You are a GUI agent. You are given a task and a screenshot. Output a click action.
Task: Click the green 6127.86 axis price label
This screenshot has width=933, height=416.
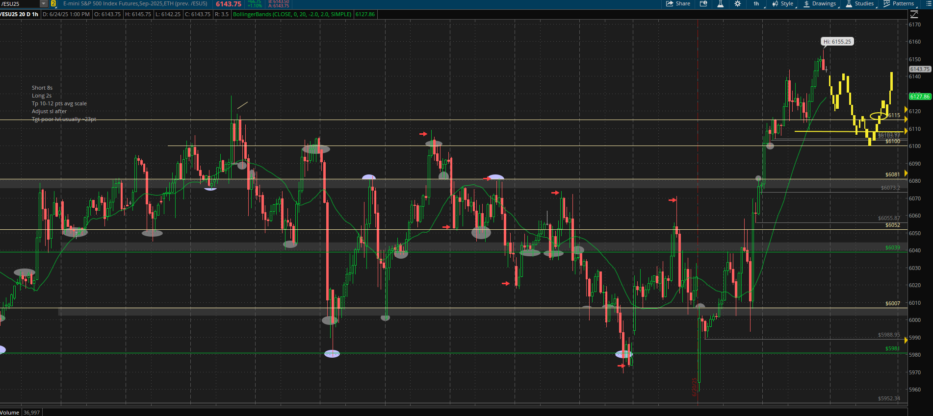click(920, 97)
